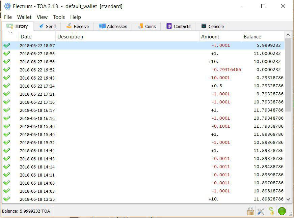Select the 10.89488786 balance cell
The height and width of the screenshot is (218, 294).
click(x=268, y=166)
